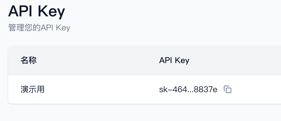Select the 演示用 key name
Viewport: 281px width, 121px height.
[33, 90]
